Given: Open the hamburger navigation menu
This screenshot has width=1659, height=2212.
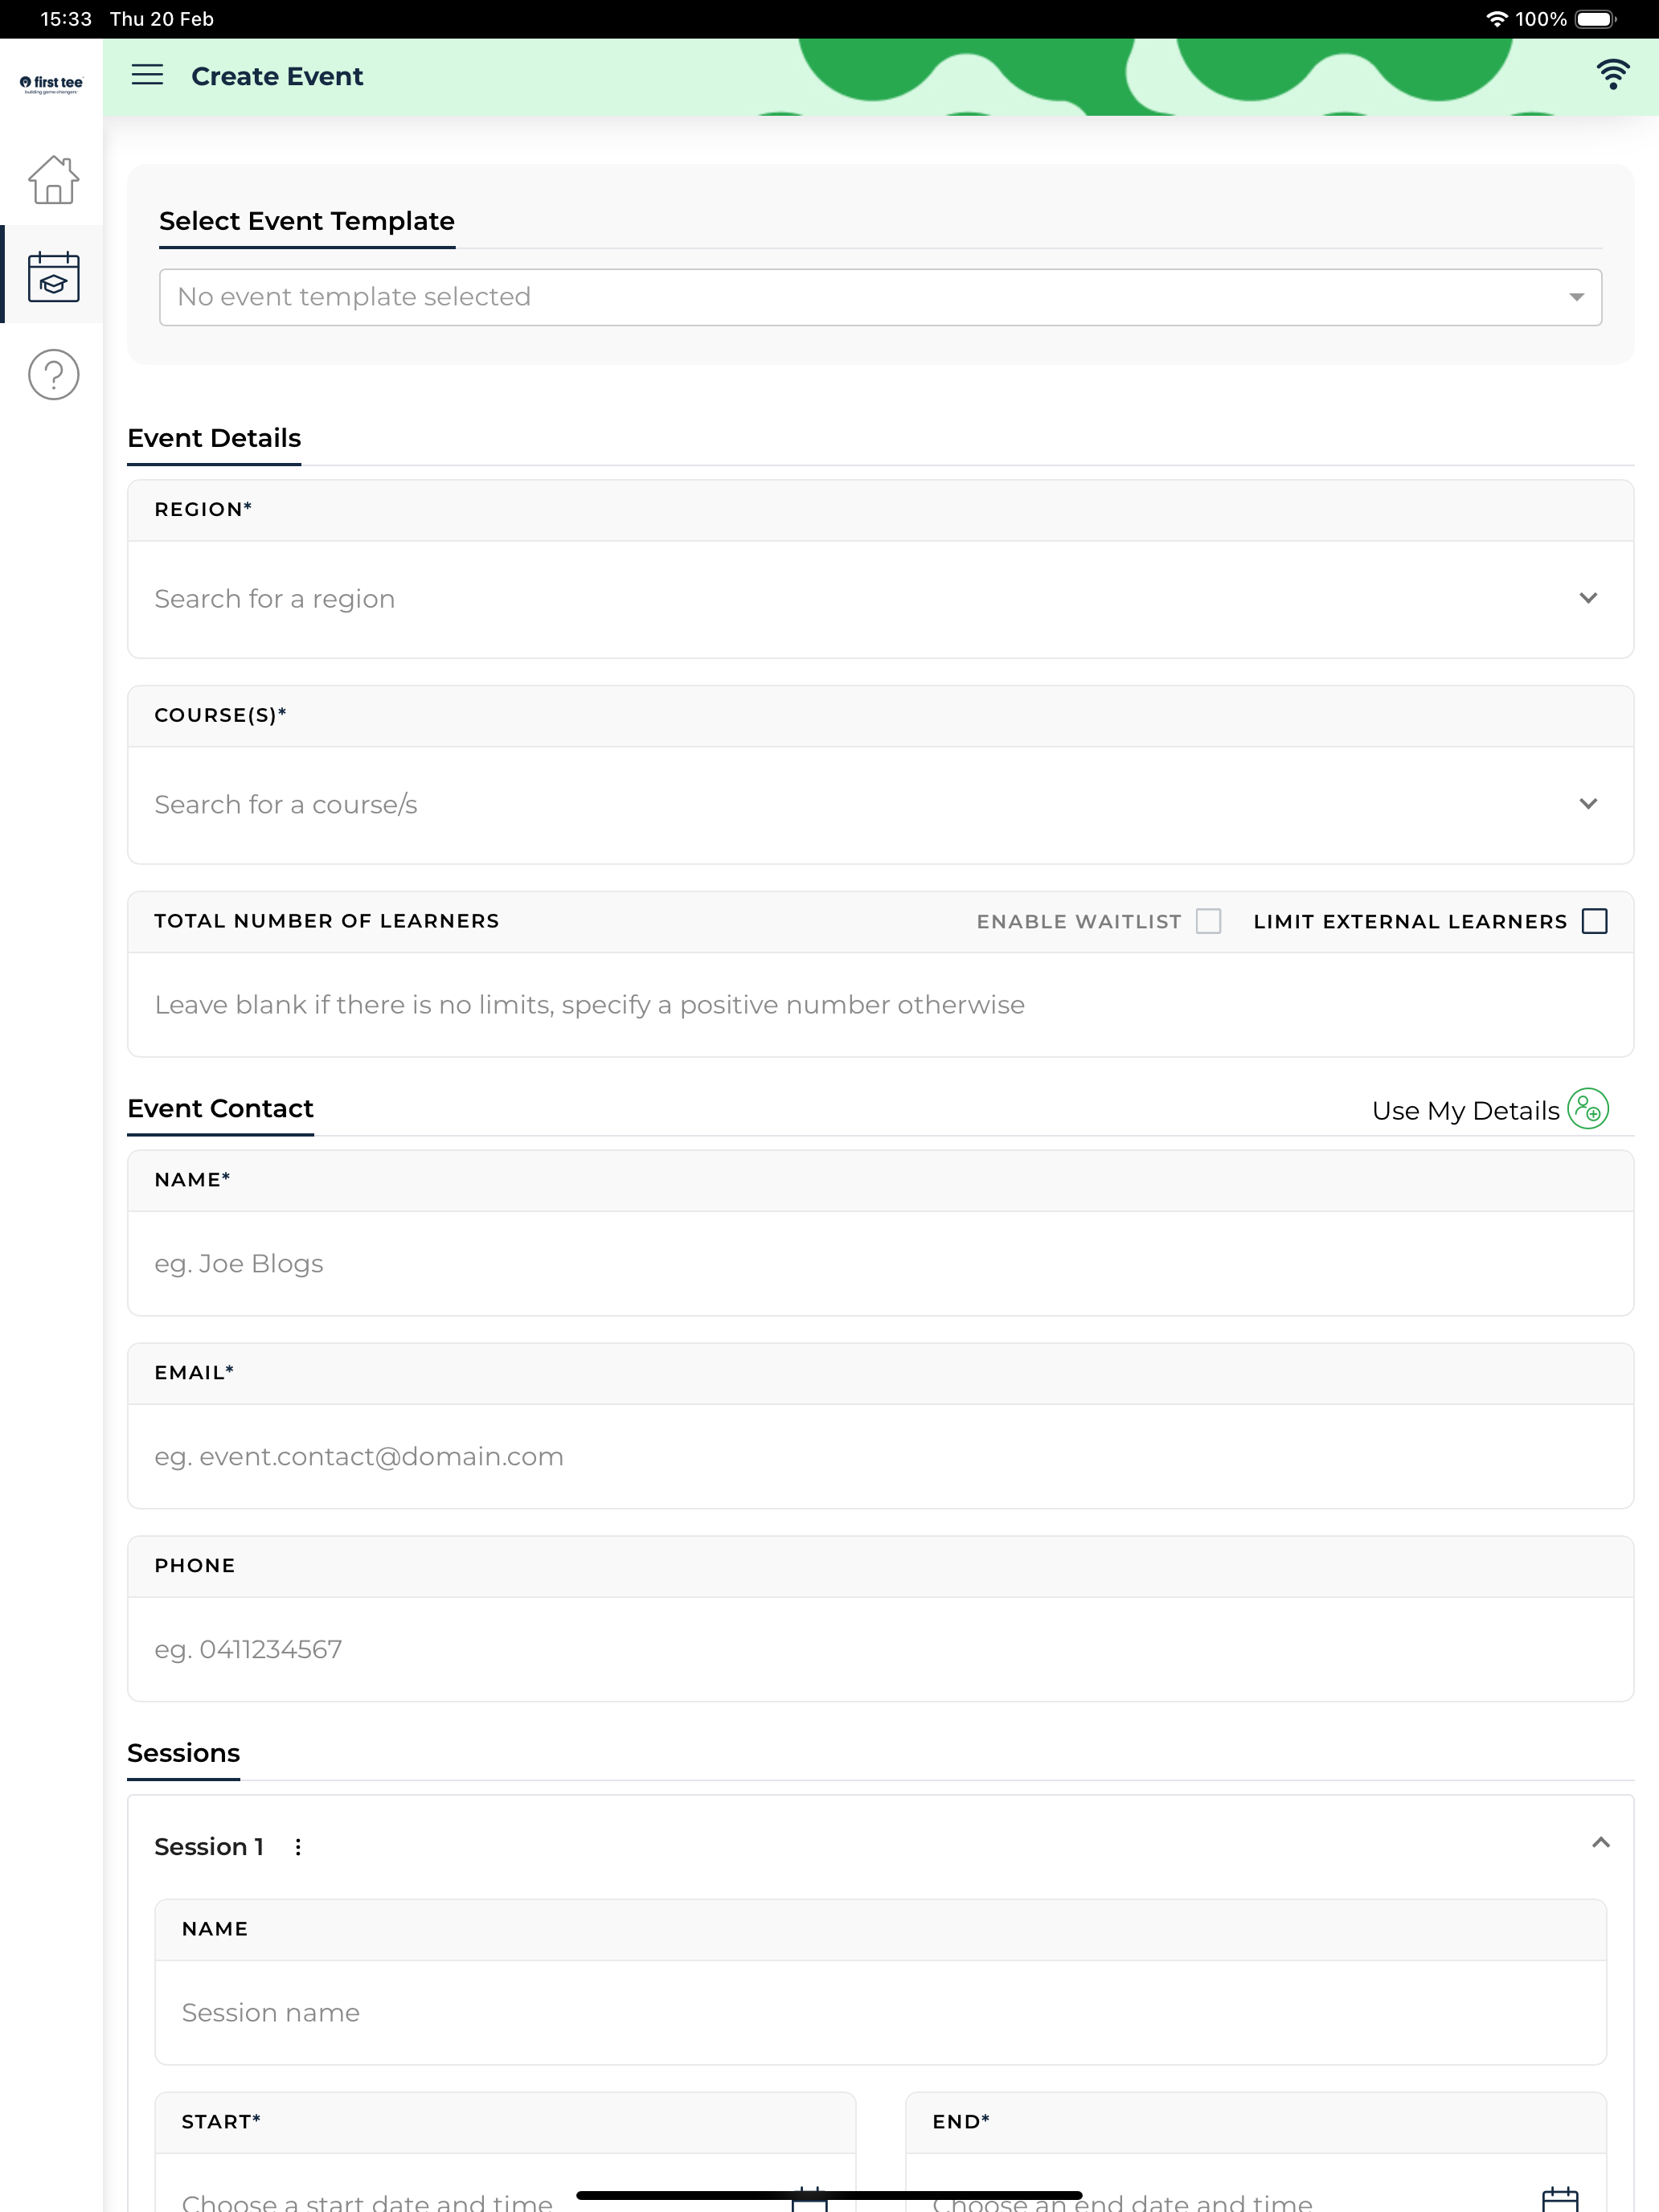Looking at the screenshot, I should 147,76.
